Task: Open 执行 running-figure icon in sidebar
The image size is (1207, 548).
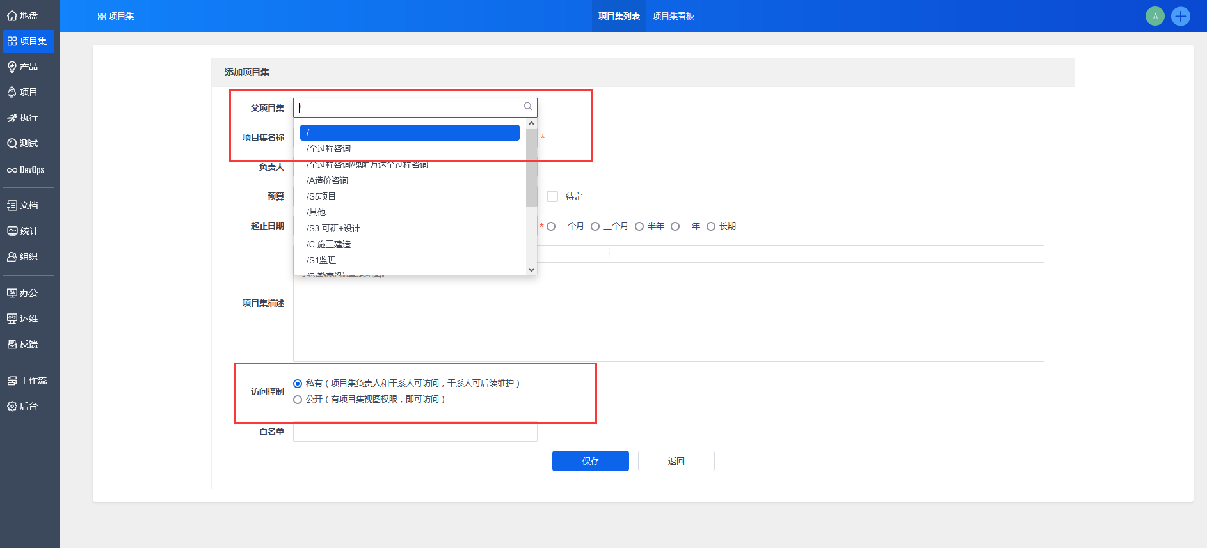Action: (12, 118)
